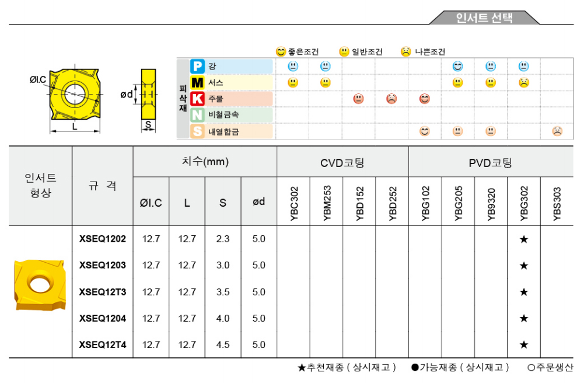584x383 pixels.
Task: Click the 좋은조건 smiley legend icon
Action: [281, 51]
